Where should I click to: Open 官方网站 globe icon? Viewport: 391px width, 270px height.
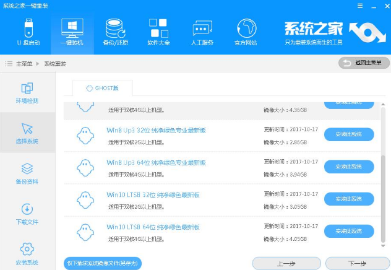click(x=246, y=28)
